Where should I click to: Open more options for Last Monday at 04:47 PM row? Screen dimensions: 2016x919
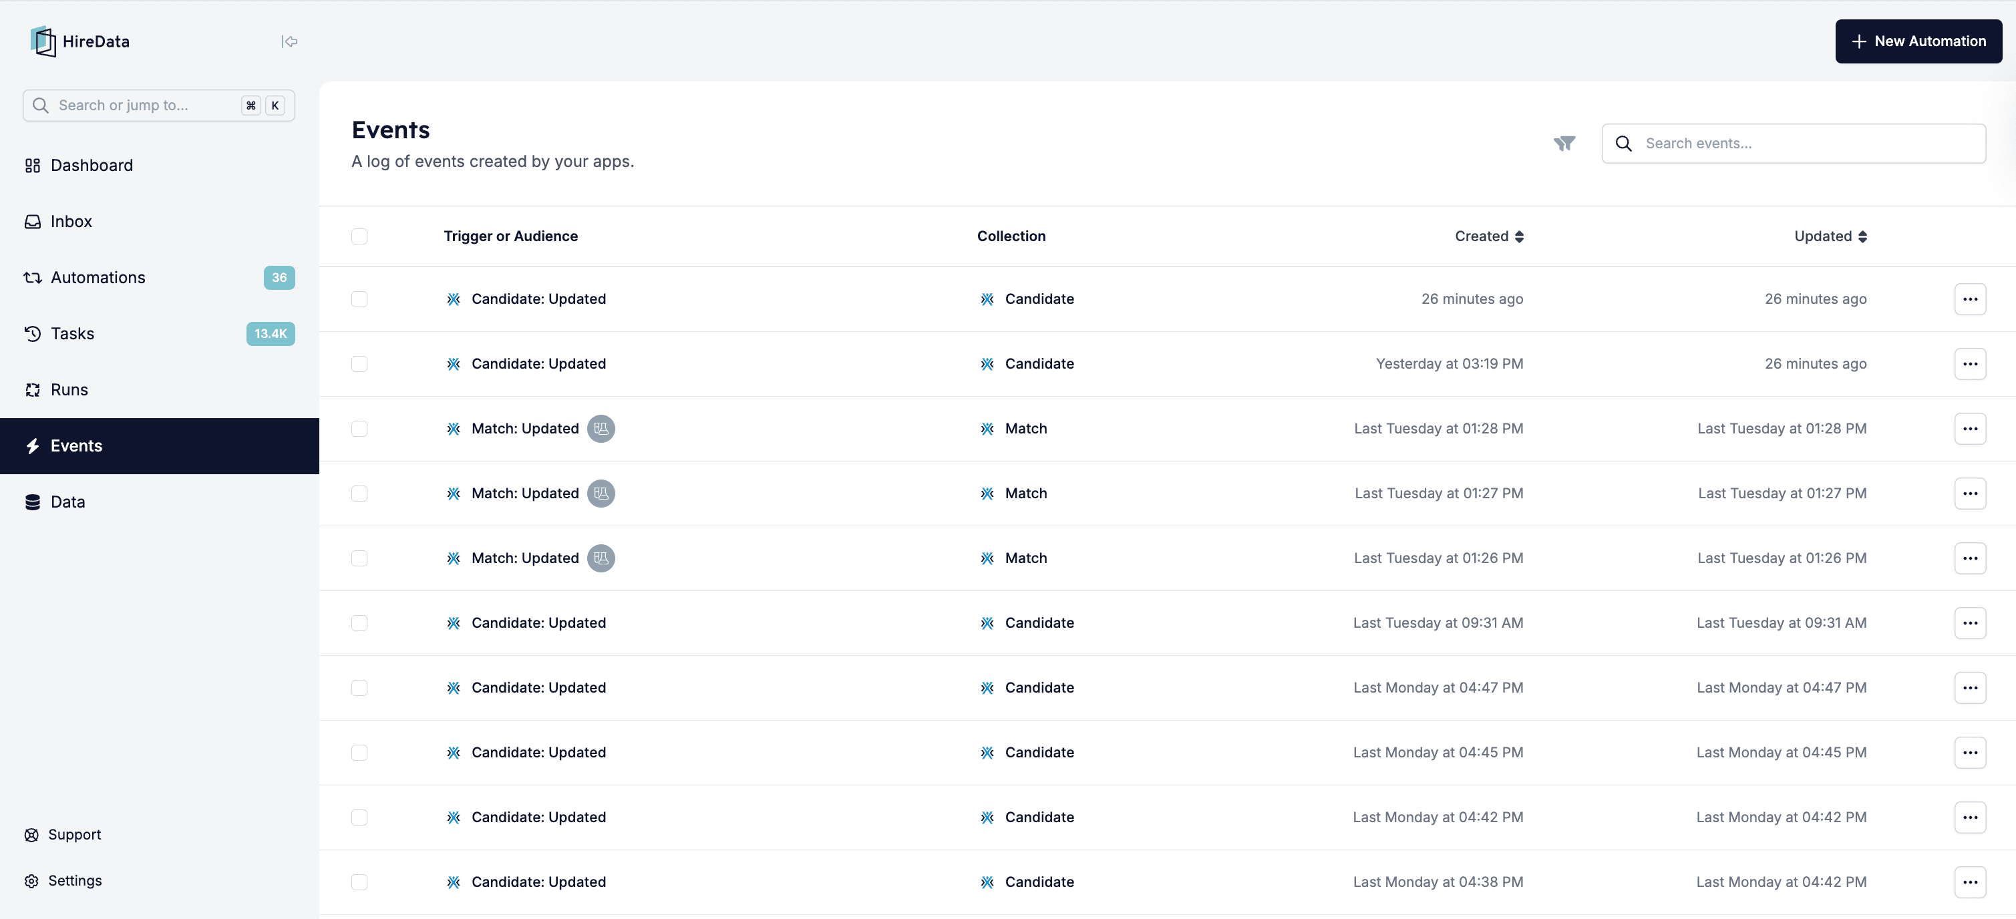tap(1970, 688)
